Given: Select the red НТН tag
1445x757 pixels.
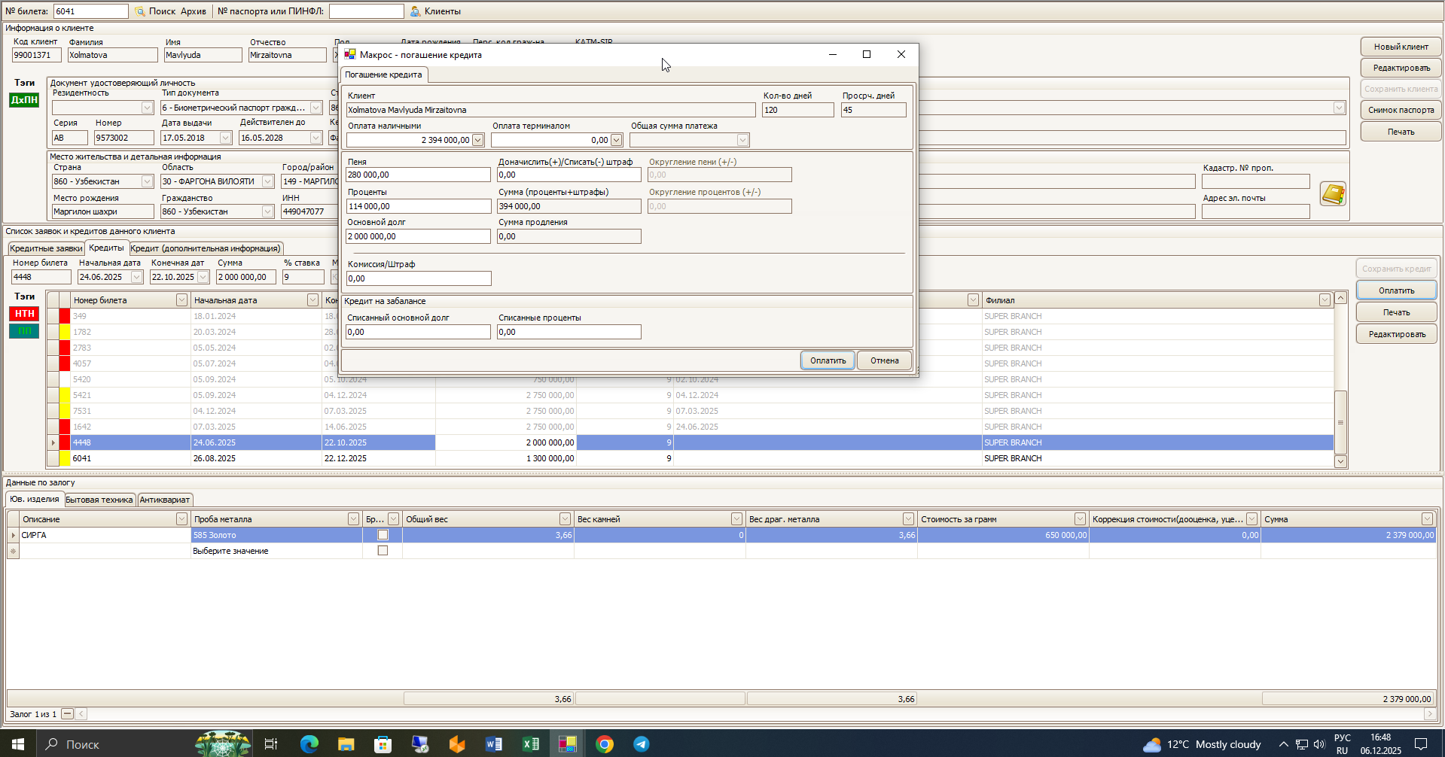Looking at the screenshot, I should point(24,314).
